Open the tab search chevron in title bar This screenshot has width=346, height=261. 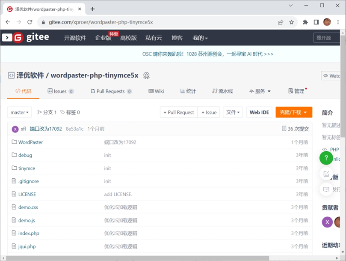[x=291, y=5]
